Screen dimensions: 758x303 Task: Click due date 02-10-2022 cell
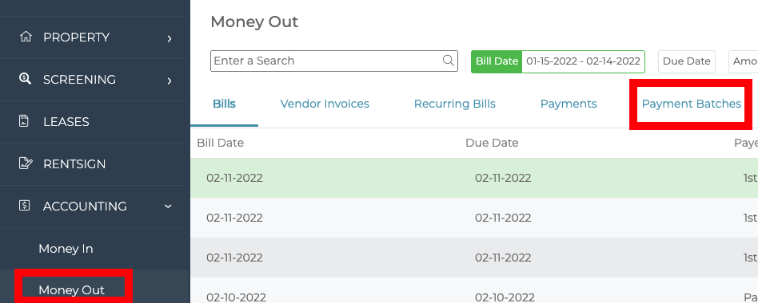(505, 297)
